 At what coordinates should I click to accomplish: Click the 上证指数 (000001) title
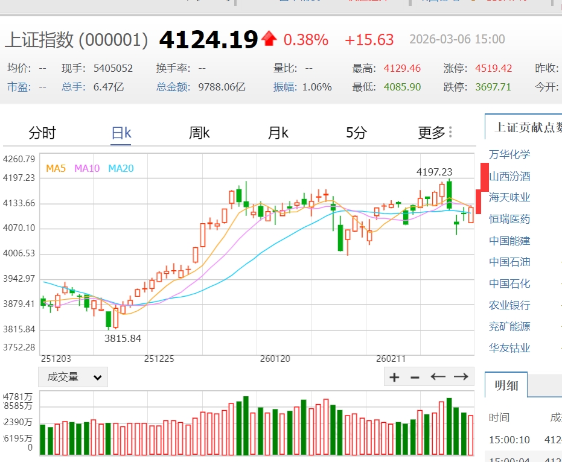pyautogui.click(x=76, y=39)
